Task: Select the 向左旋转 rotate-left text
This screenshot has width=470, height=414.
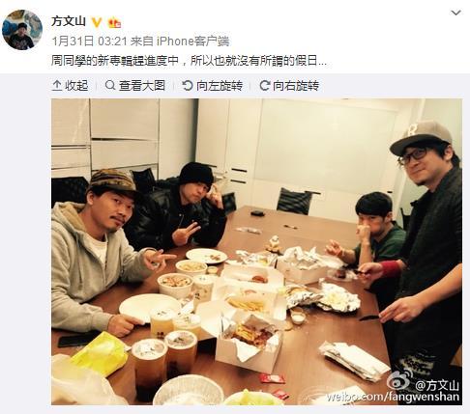Action: [220, 86]
